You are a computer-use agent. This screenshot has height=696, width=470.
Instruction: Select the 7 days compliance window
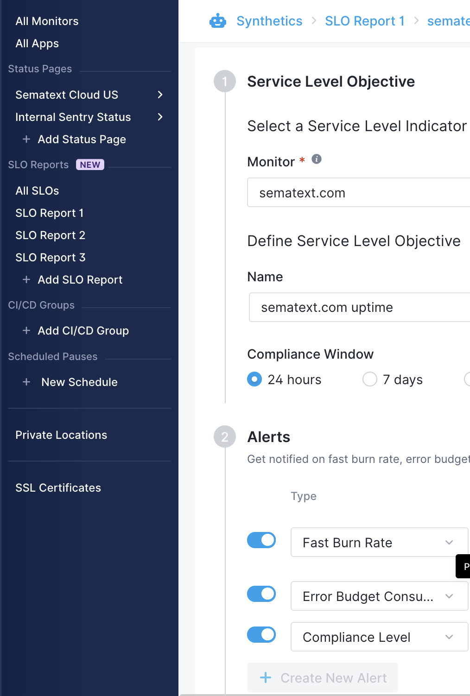coord(370,379)
